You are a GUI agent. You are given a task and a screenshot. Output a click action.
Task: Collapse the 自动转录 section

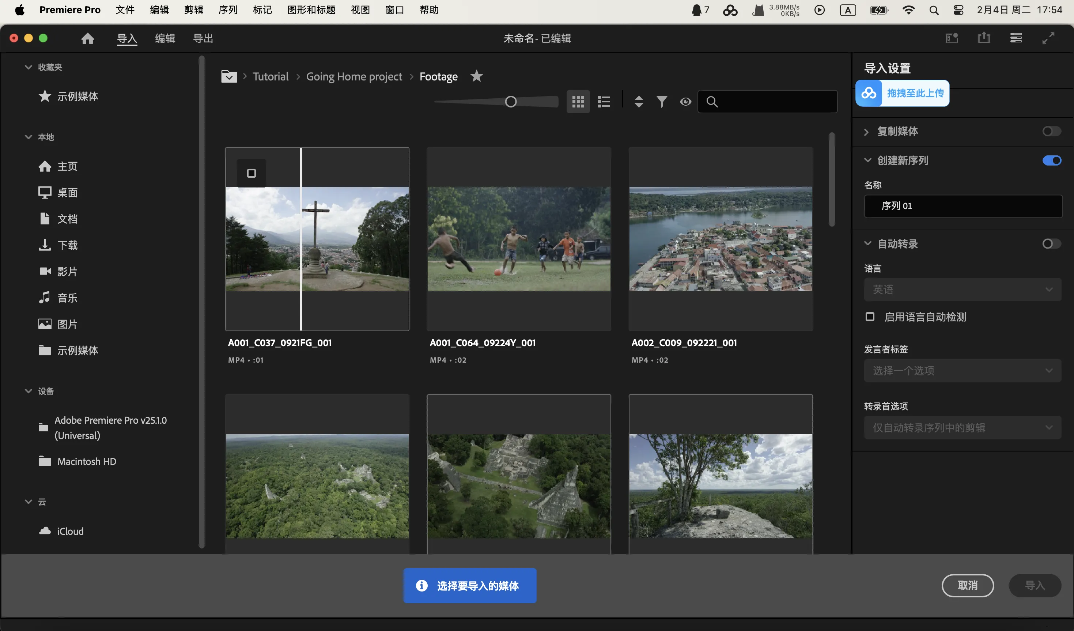click(x=868, y=243)
